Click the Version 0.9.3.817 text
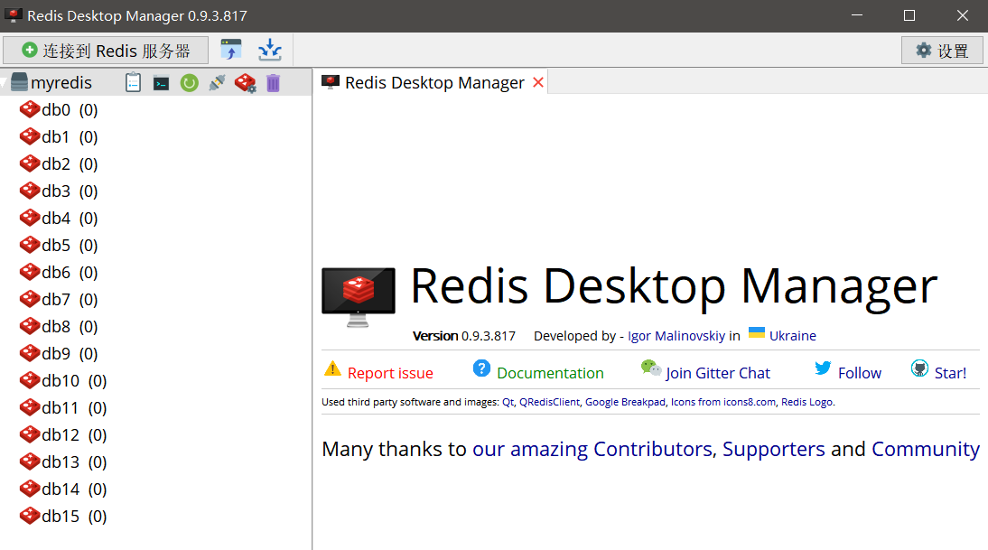The height and width of the screenshot is (550, 988). pos(464,336)
